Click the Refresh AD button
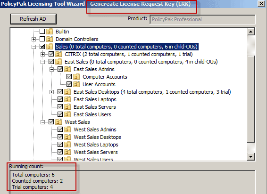Viewport: 267px width, 194px height. tap(33, 19)
